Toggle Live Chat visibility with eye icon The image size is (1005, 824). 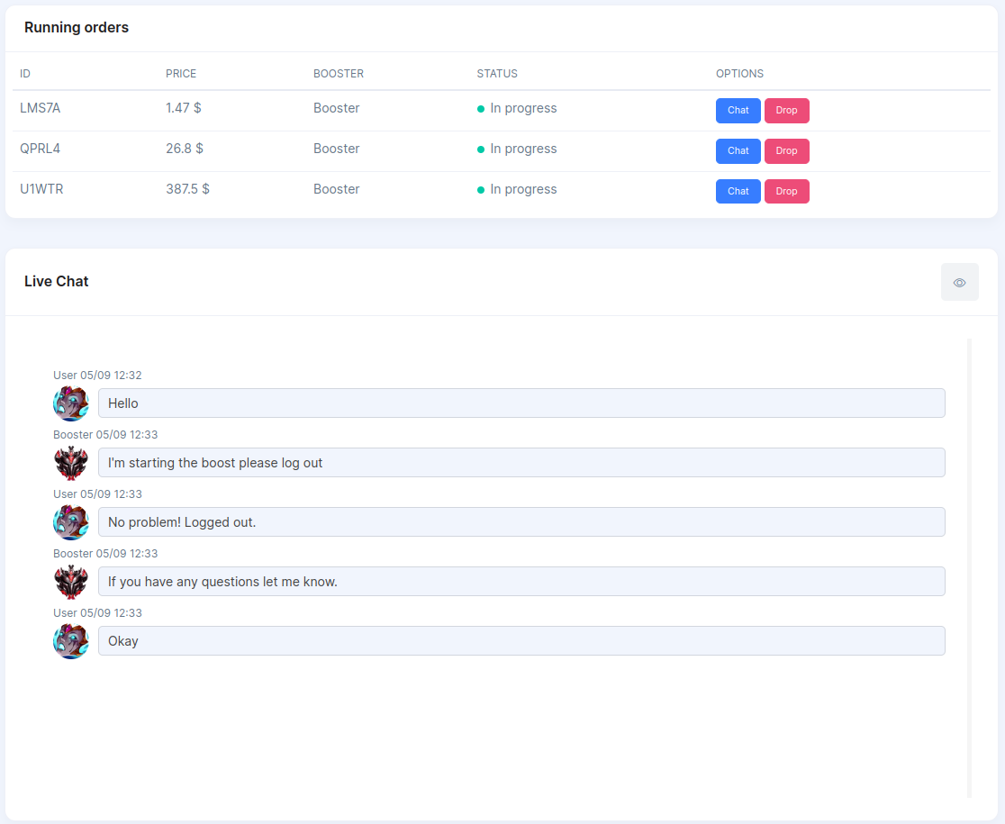click(959, 283)
